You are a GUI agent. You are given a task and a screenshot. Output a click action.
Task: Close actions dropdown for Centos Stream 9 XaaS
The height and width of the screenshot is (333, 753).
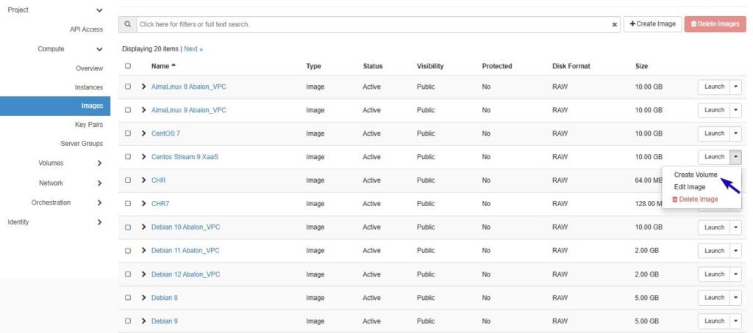pos(735,157)
